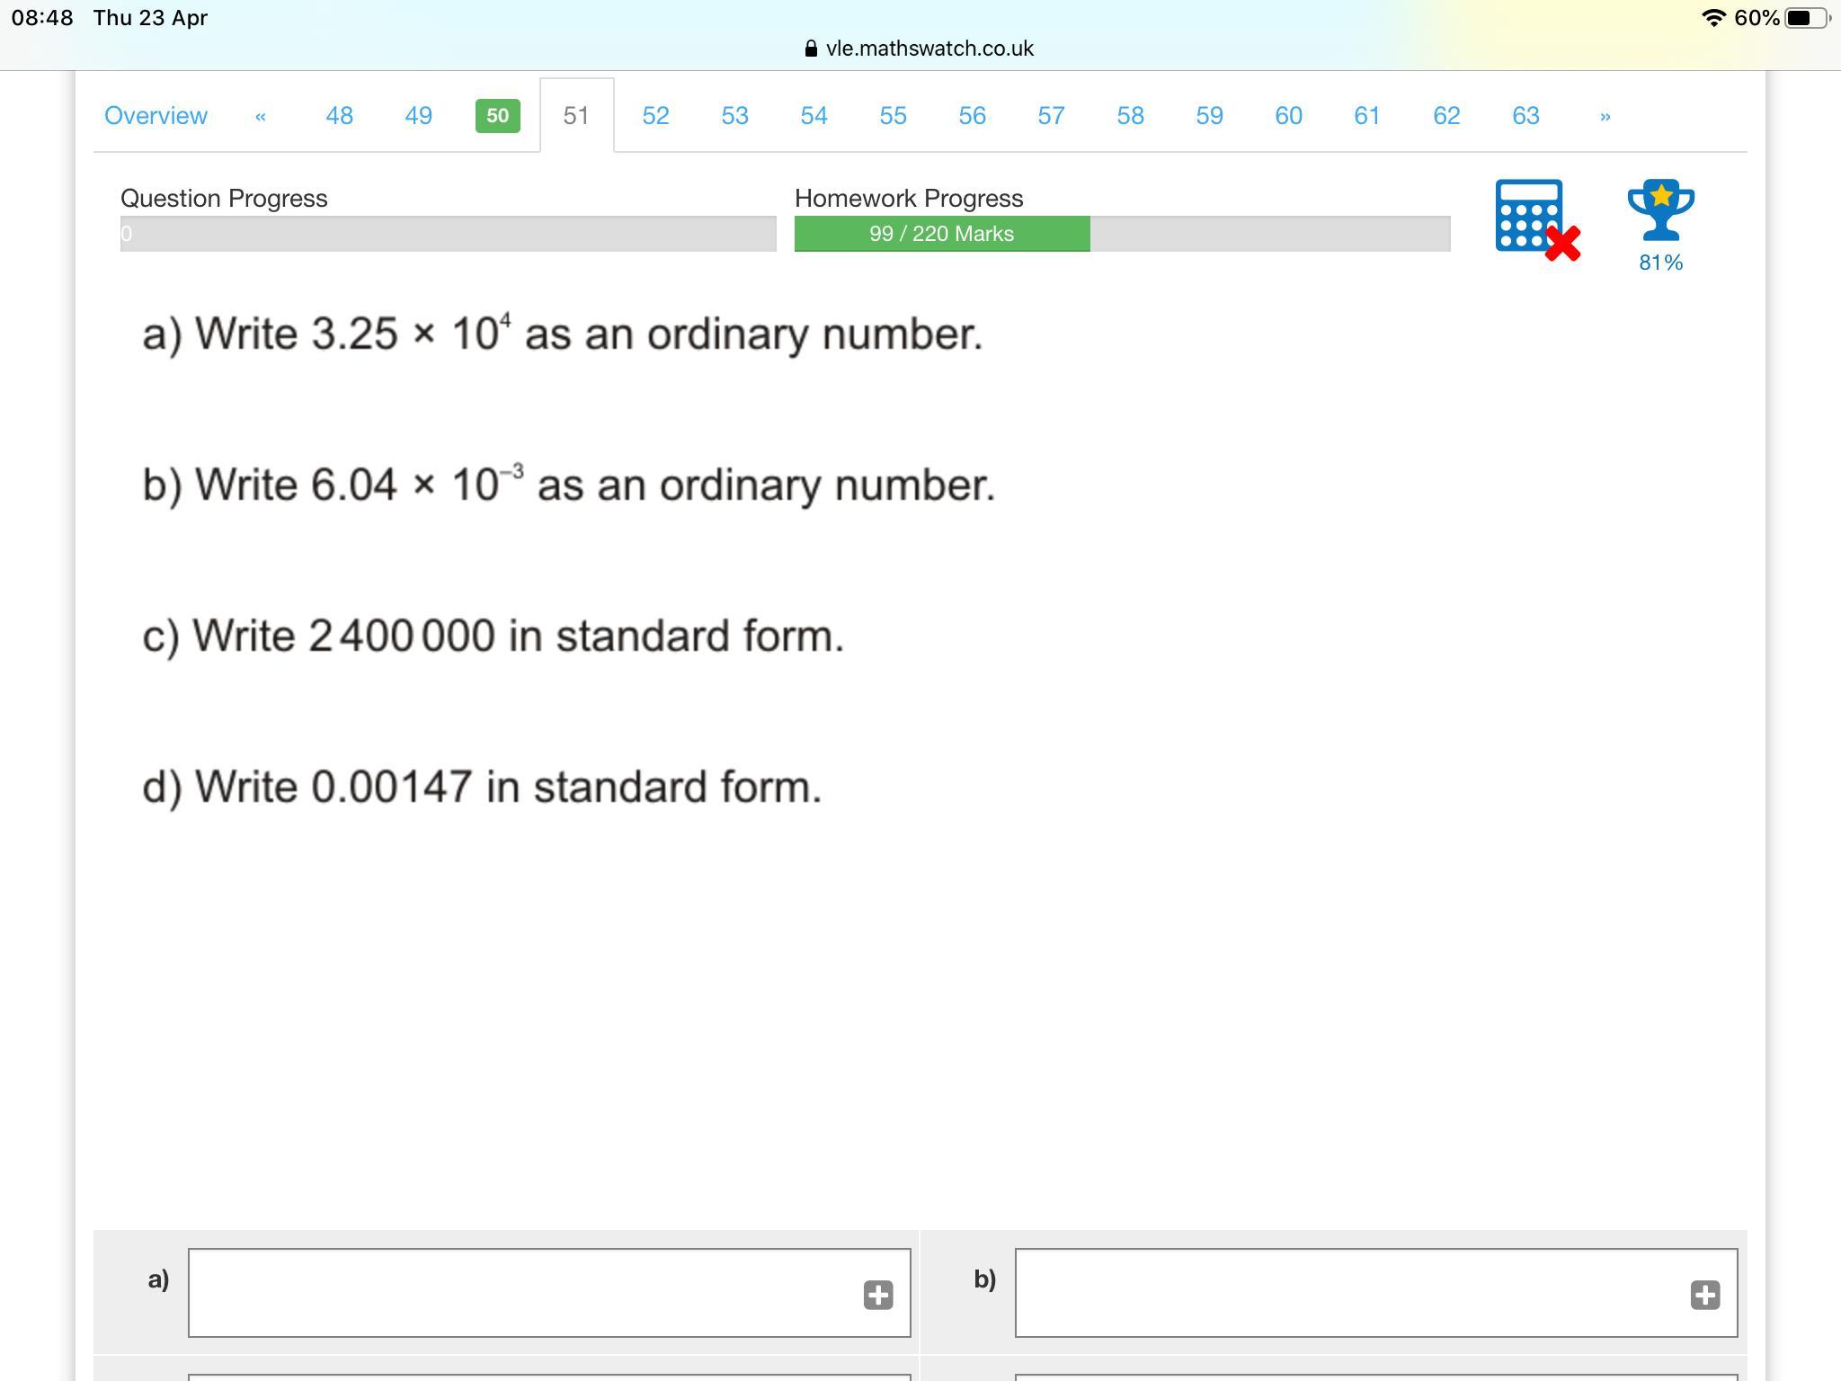Open question 60 tab
Screen dimensions: 1841x1381
[x=1288, y=116]
